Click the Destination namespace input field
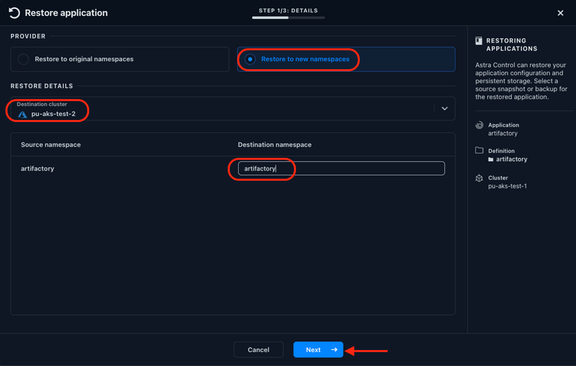Screen dimensions: 576x366 click(341, 168)
